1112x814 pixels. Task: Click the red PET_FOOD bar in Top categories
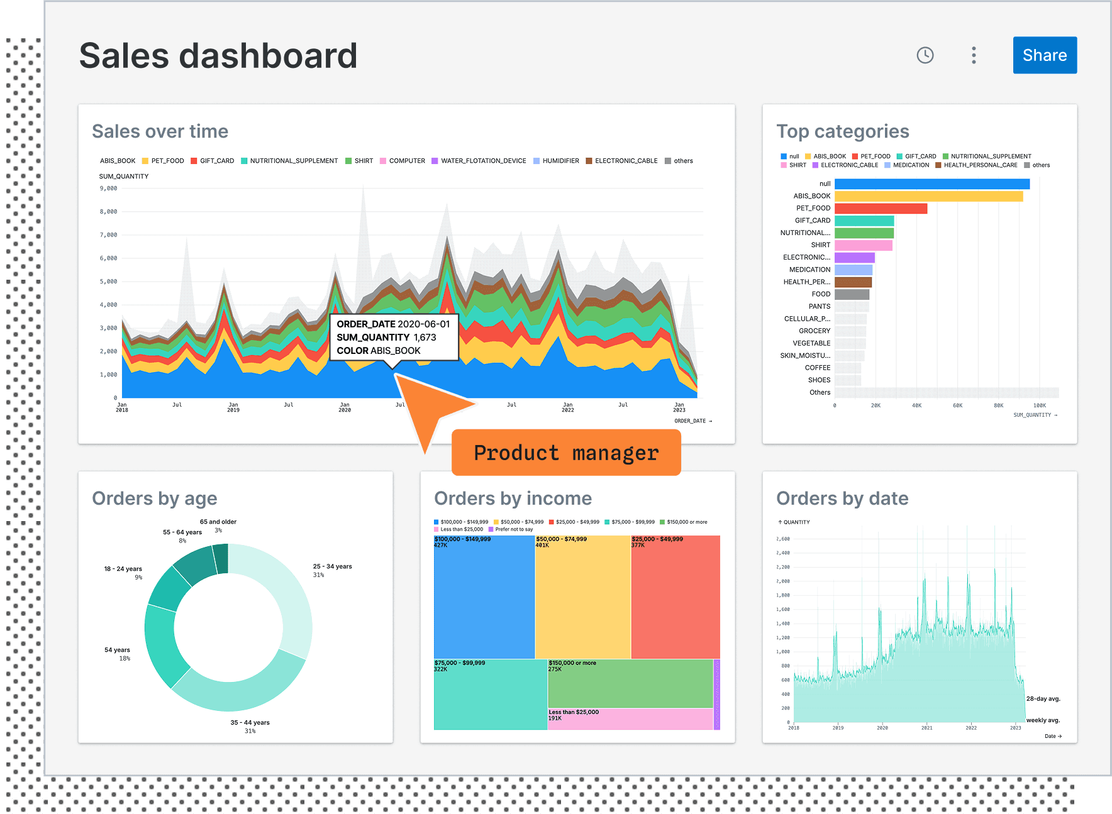881,209
